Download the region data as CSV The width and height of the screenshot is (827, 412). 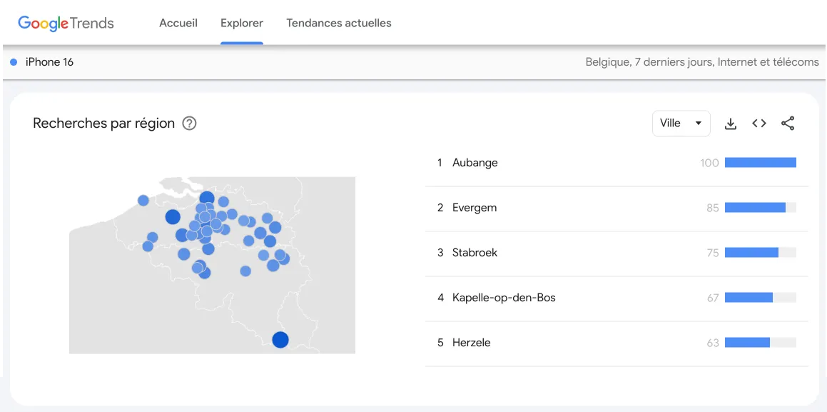731,124
